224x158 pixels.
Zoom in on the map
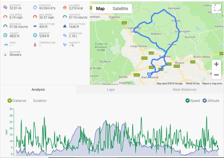click(x=216, y=64)
